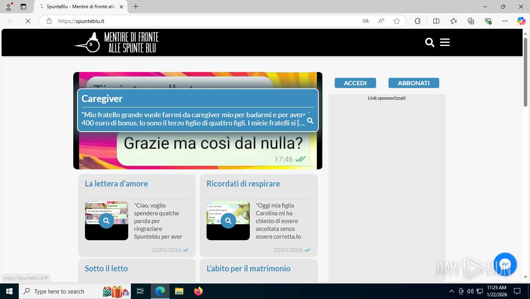
Task: Open Firefox on taskbar
Action: [198, 291]
